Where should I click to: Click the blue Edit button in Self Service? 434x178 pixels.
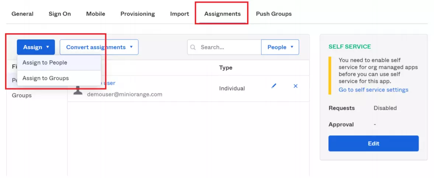point(374,143)
